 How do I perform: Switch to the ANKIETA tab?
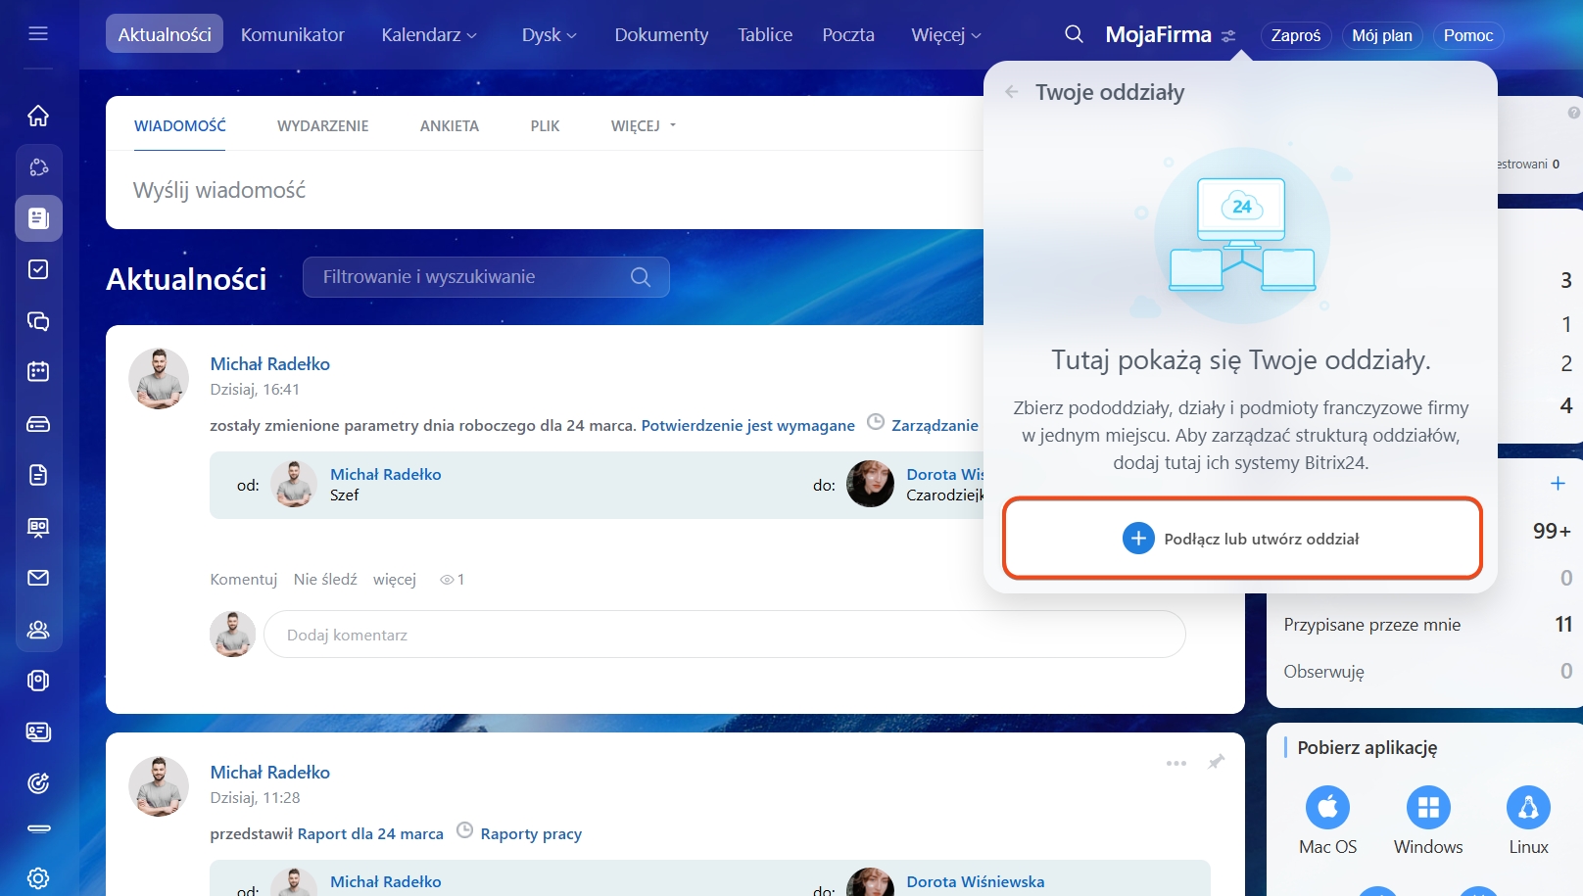pyautogui.click(x=449, y=126)
